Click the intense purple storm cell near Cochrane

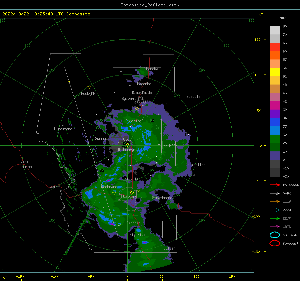[108, 180]
